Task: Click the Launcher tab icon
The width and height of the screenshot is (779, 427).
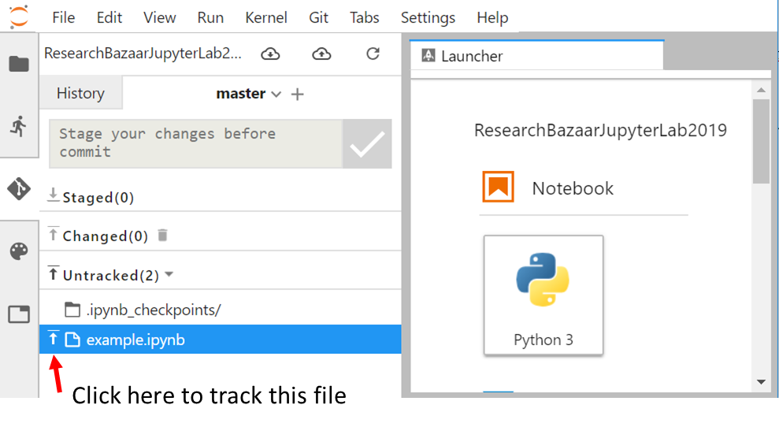Action: tap(428, 55)
